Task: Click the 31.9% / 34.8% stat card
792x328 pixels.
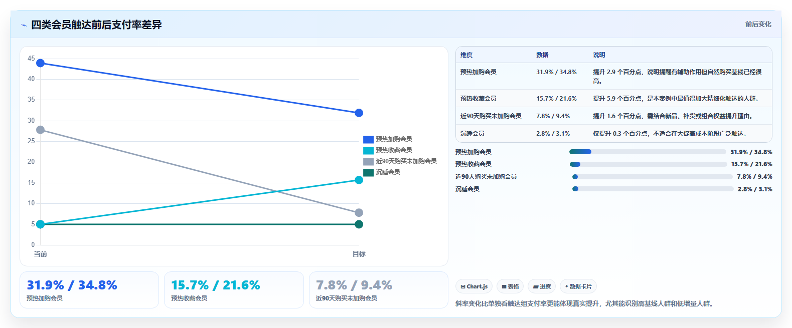Action: pos(89,290)
